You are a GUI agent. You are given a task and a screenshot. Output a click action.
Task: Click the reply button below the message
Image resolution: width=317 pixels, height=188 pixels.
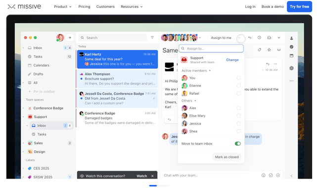[x=170, y=119]
